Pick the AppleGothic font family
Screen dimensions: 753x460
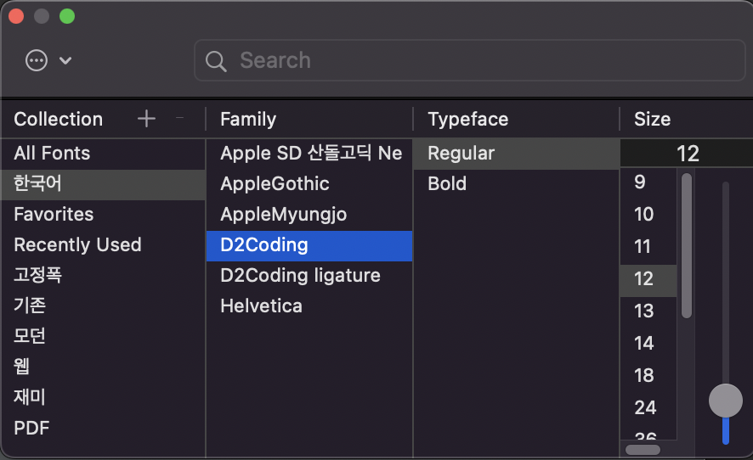click(309, 184)
